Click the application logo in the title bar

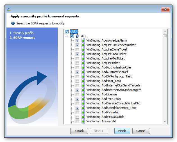[9, 9]
